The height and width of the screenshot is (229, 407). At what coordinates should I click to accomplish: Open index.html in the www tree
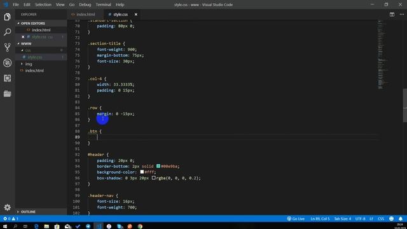coord(41,71)
